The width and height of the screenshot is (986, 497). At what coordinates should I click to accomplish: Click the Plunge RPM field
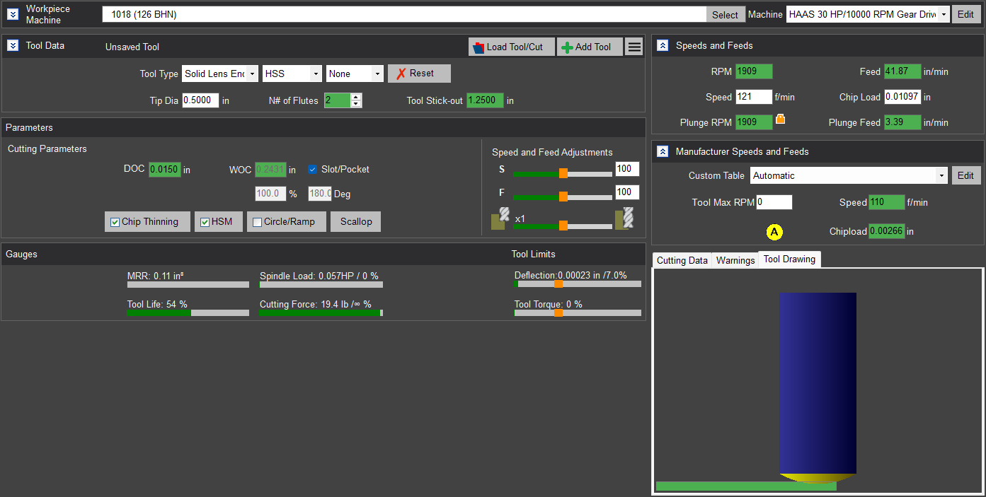754,122
